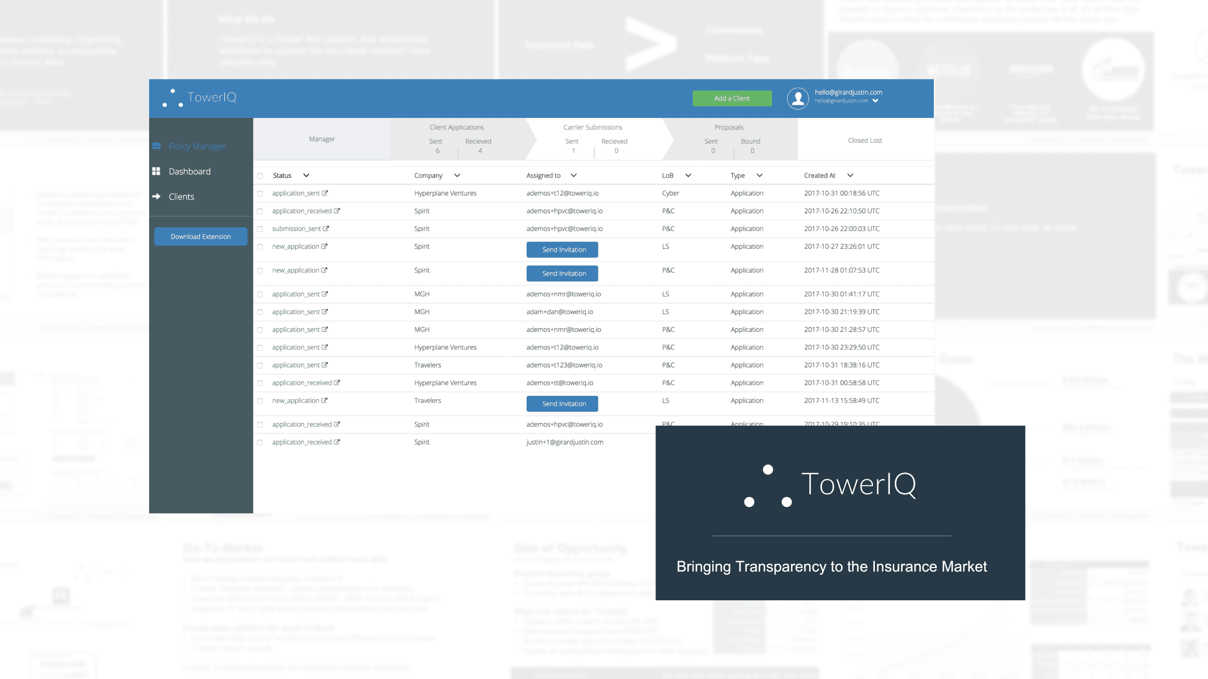Select checkbox for submission_sent Spirit row

(260, 229)
